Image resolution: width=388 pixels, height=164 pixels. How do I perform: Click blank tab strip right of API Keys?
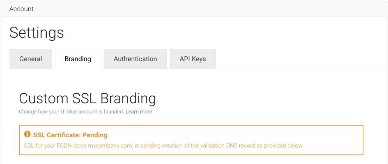pos(301,59)
